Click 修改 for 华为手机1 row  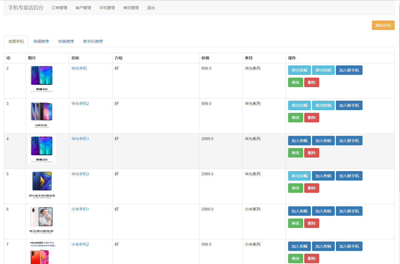pos(295,153)
